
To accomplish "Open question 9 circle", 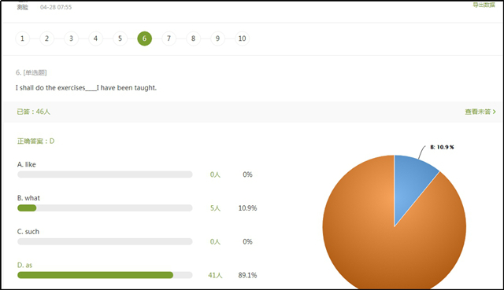I will [x=217, y=39].
